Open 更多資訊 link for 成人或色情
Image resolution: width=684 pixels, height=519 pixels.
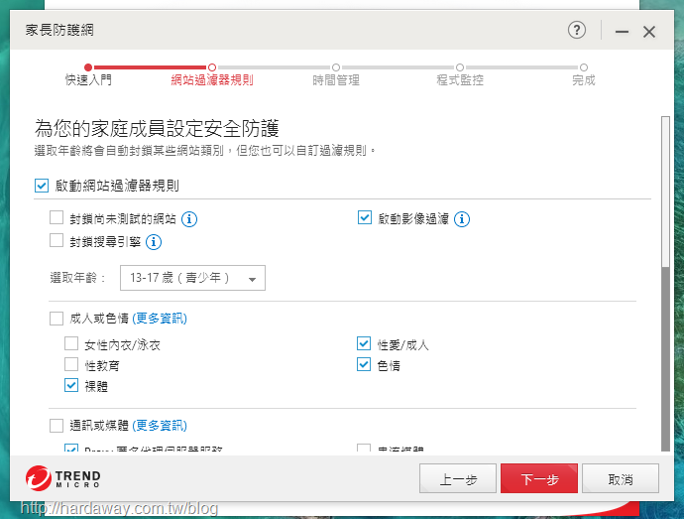[x=160, y=319]
